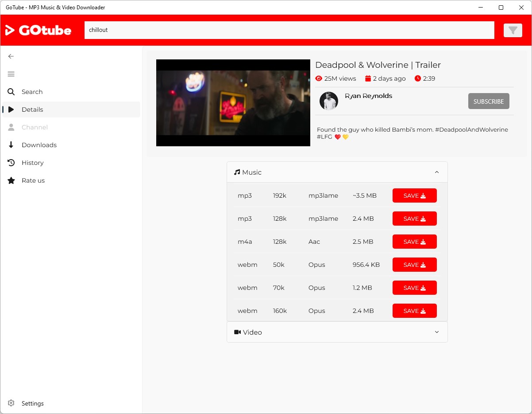
Task: Click the Deadpool & Wolverine video thumbnail
Action: coord(233,103)
